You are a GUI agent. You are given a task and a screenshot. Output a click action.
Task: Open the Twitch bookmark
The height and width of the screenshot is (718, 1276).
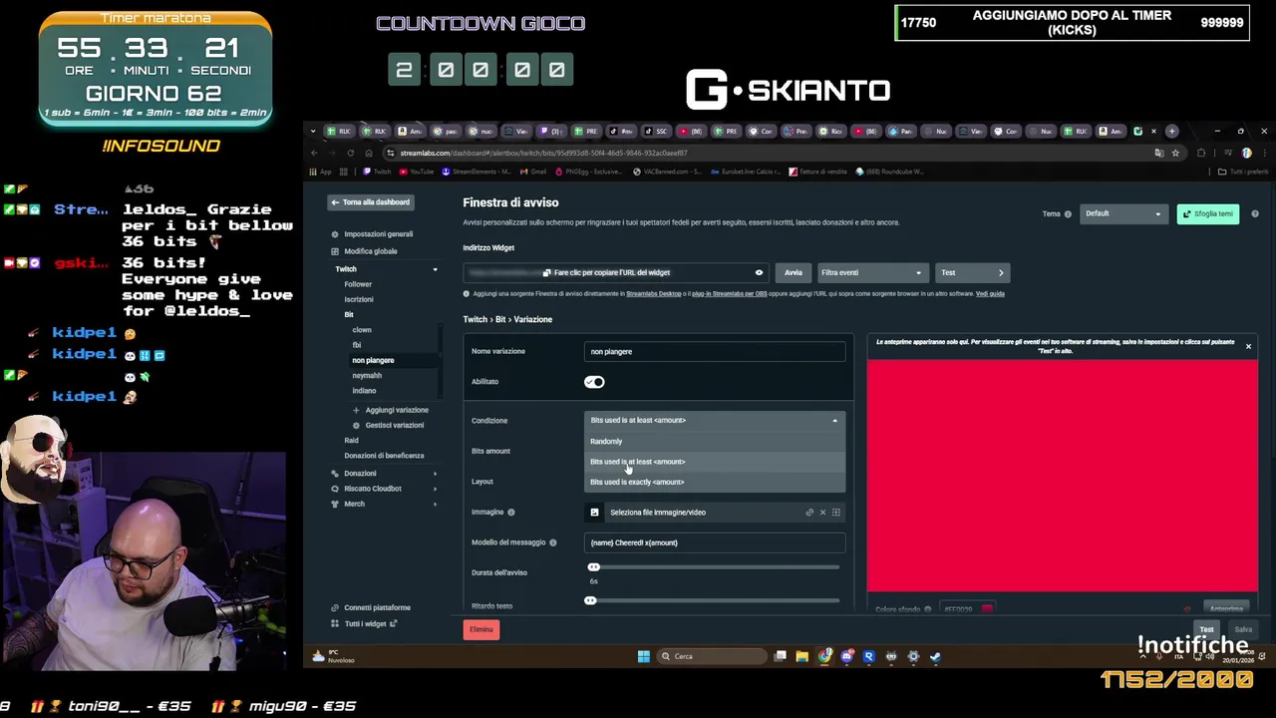[379, 172]
